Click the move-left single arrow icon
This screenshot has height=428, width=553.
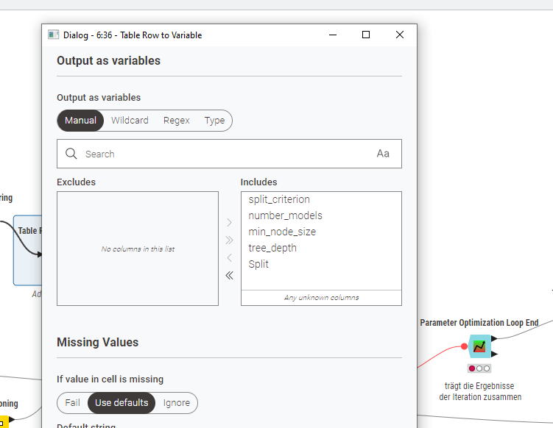pos(229,257)
